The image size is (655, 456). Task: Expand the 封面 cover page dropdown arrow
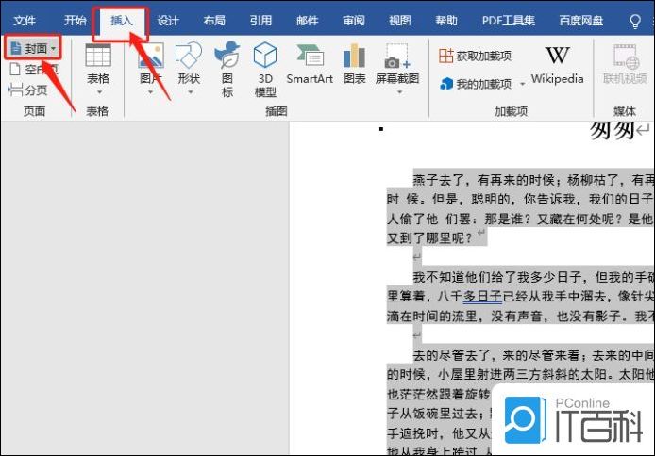[x=53, y=49]
